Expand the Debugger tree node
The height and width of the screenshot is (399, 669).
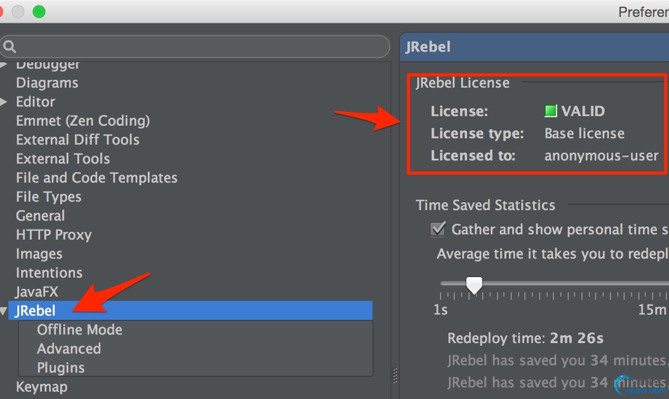pos(4,65)
